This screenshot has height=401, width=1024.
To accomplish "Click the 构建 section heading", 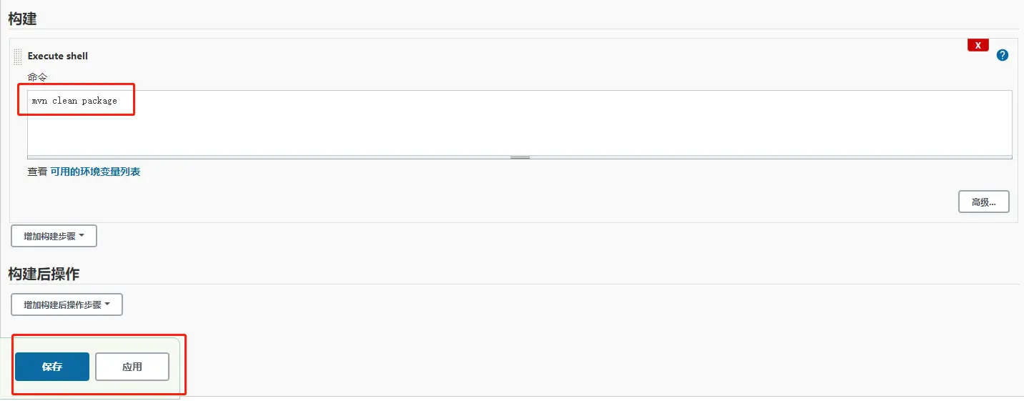I will (x=22, y=19).
